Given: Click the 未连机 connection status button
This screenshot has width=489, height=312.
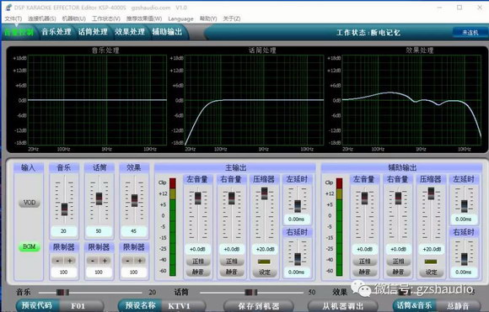Looking at the screenshot, I should click(x=470, y=32).
